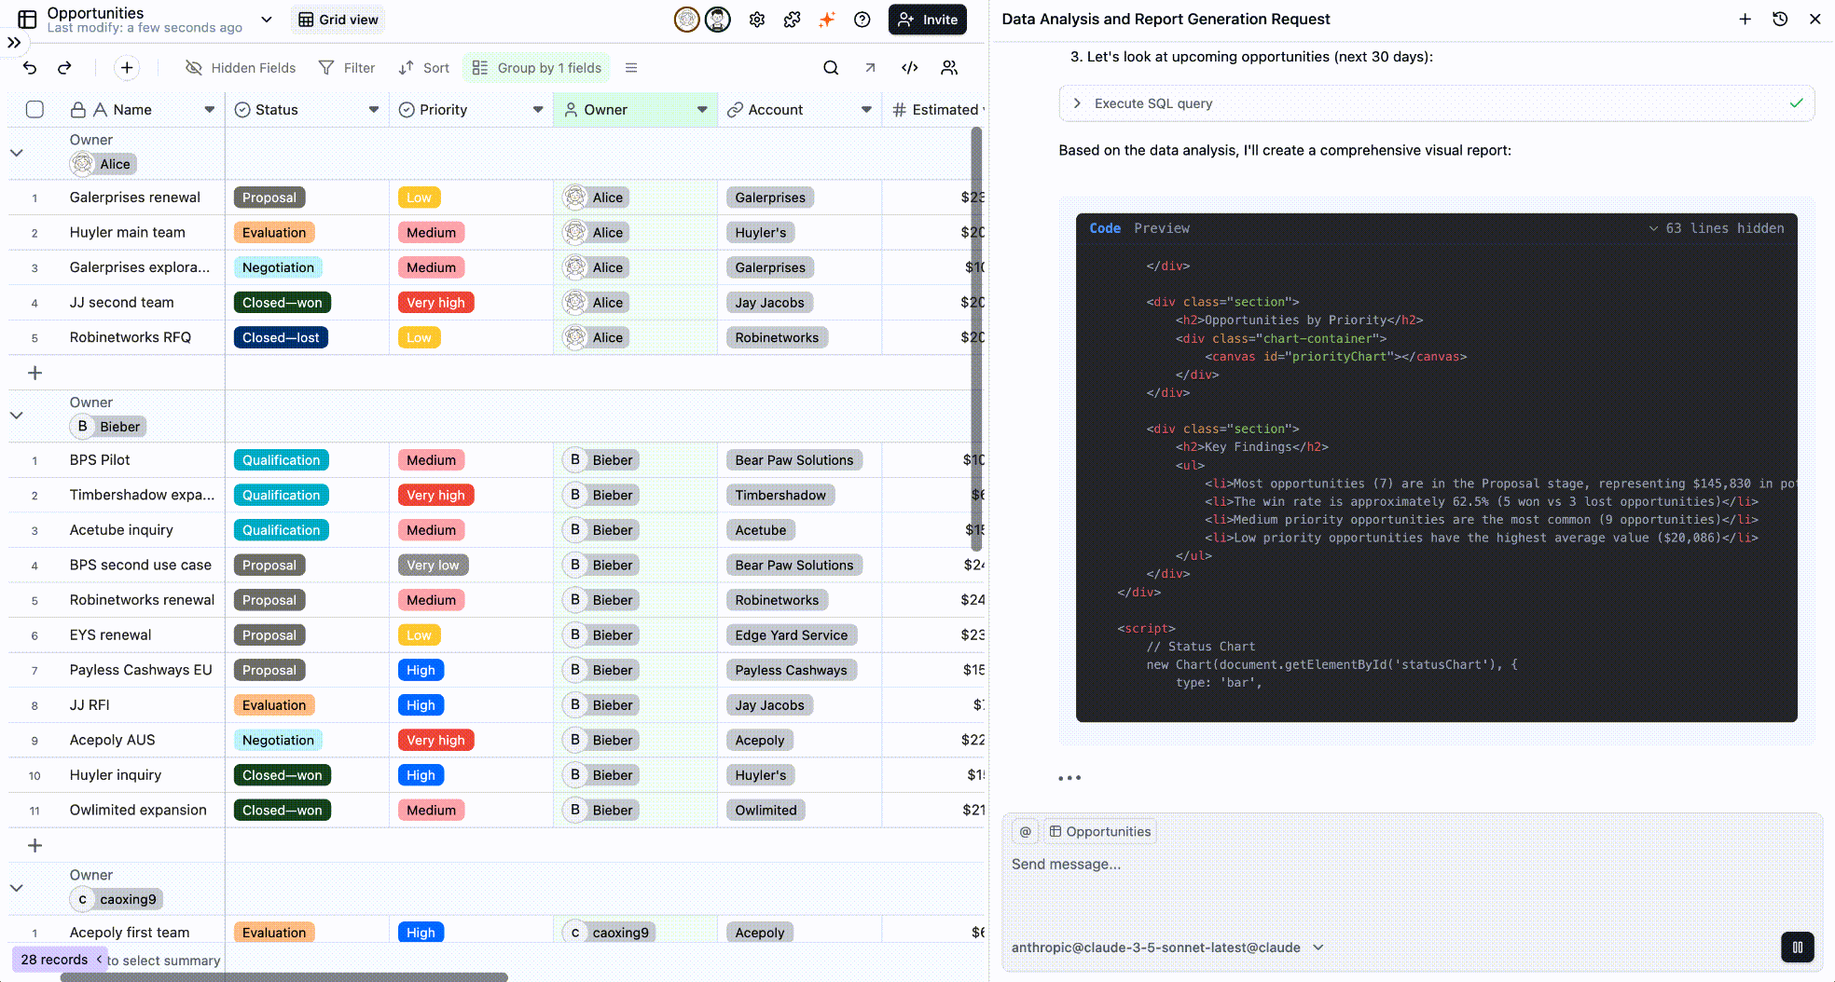Toggle Hidden Fields visibility option
The width and height of the screenshot is (1835, 982).
pyautogui.click(x=241, y=68)
